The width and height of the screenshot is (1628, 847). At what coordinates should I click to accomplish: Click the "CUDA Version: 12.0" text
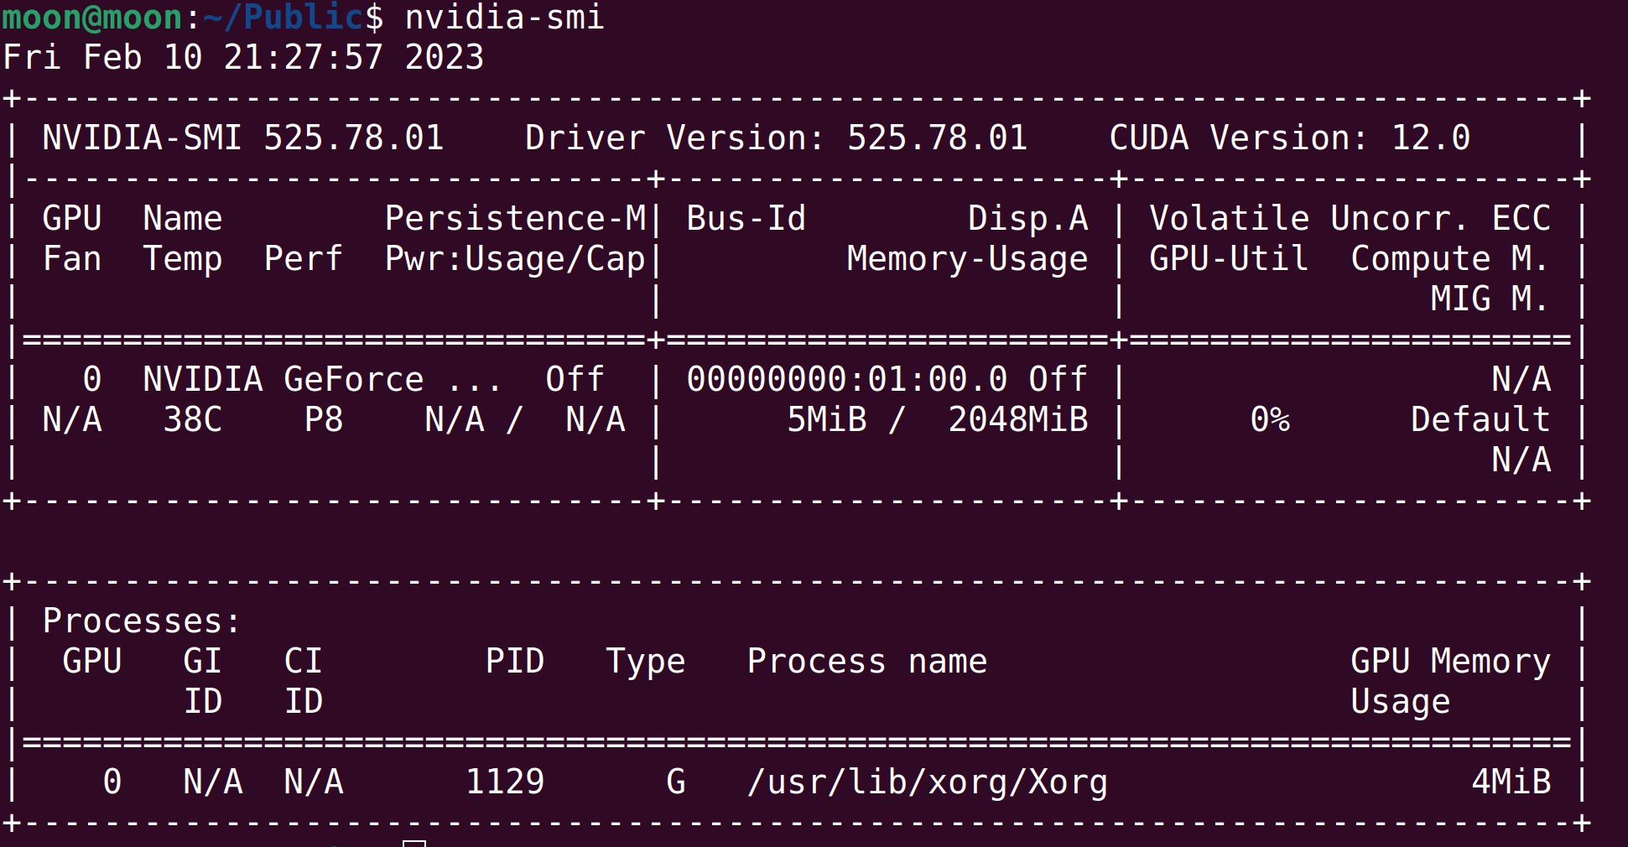(x=1289, y=138)
